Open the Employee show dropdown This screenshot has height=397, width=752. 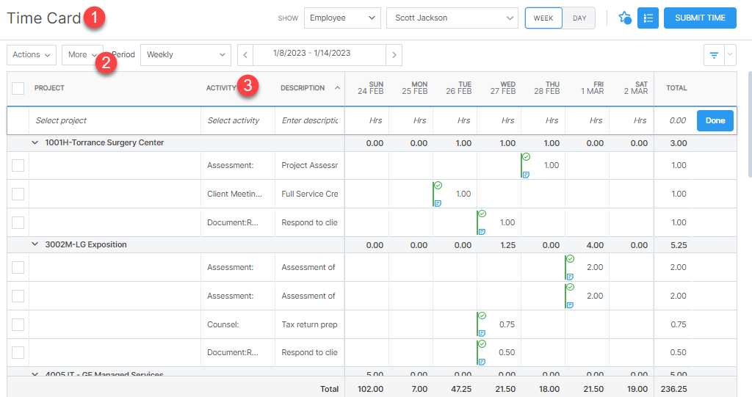tap(342, 18)
